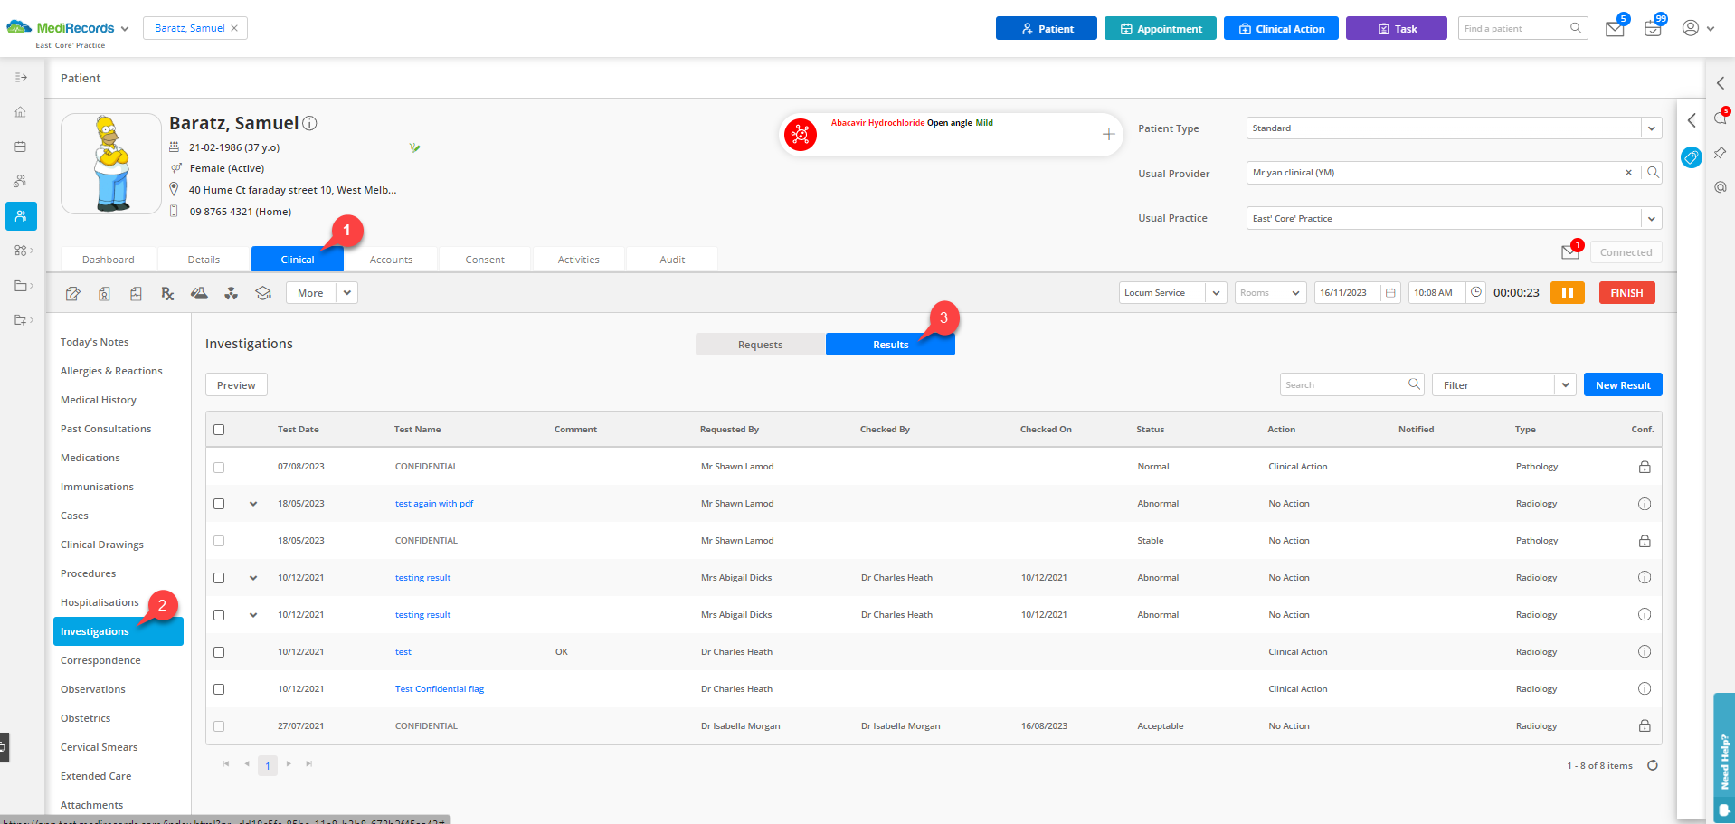Check the 18/05/2023 Stable row checkbox

pyautogui.click(x=219, y=541)
